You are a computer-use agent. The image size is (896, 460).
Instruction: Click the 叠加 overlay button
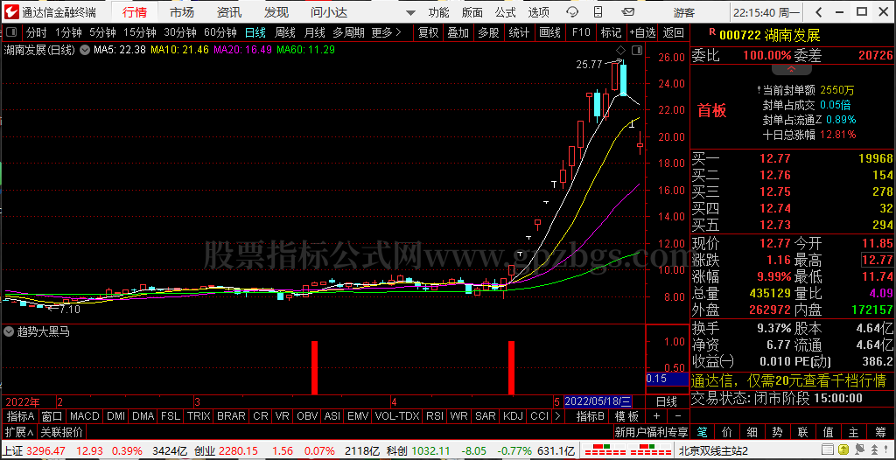click(x=458, y=32)
